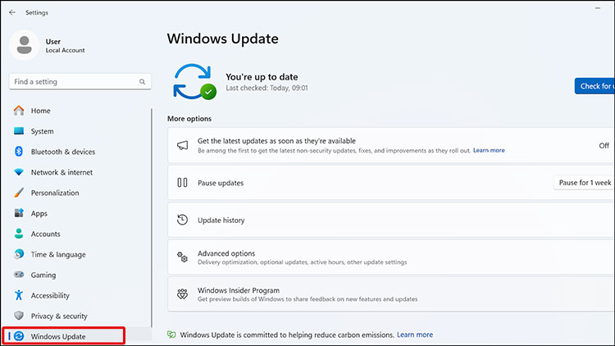Click the Privacy & security shield icon

click(x=19, y=316)
